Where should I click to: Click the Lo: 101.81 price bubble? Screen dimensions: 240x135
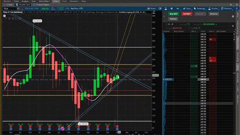click(83, 124)
